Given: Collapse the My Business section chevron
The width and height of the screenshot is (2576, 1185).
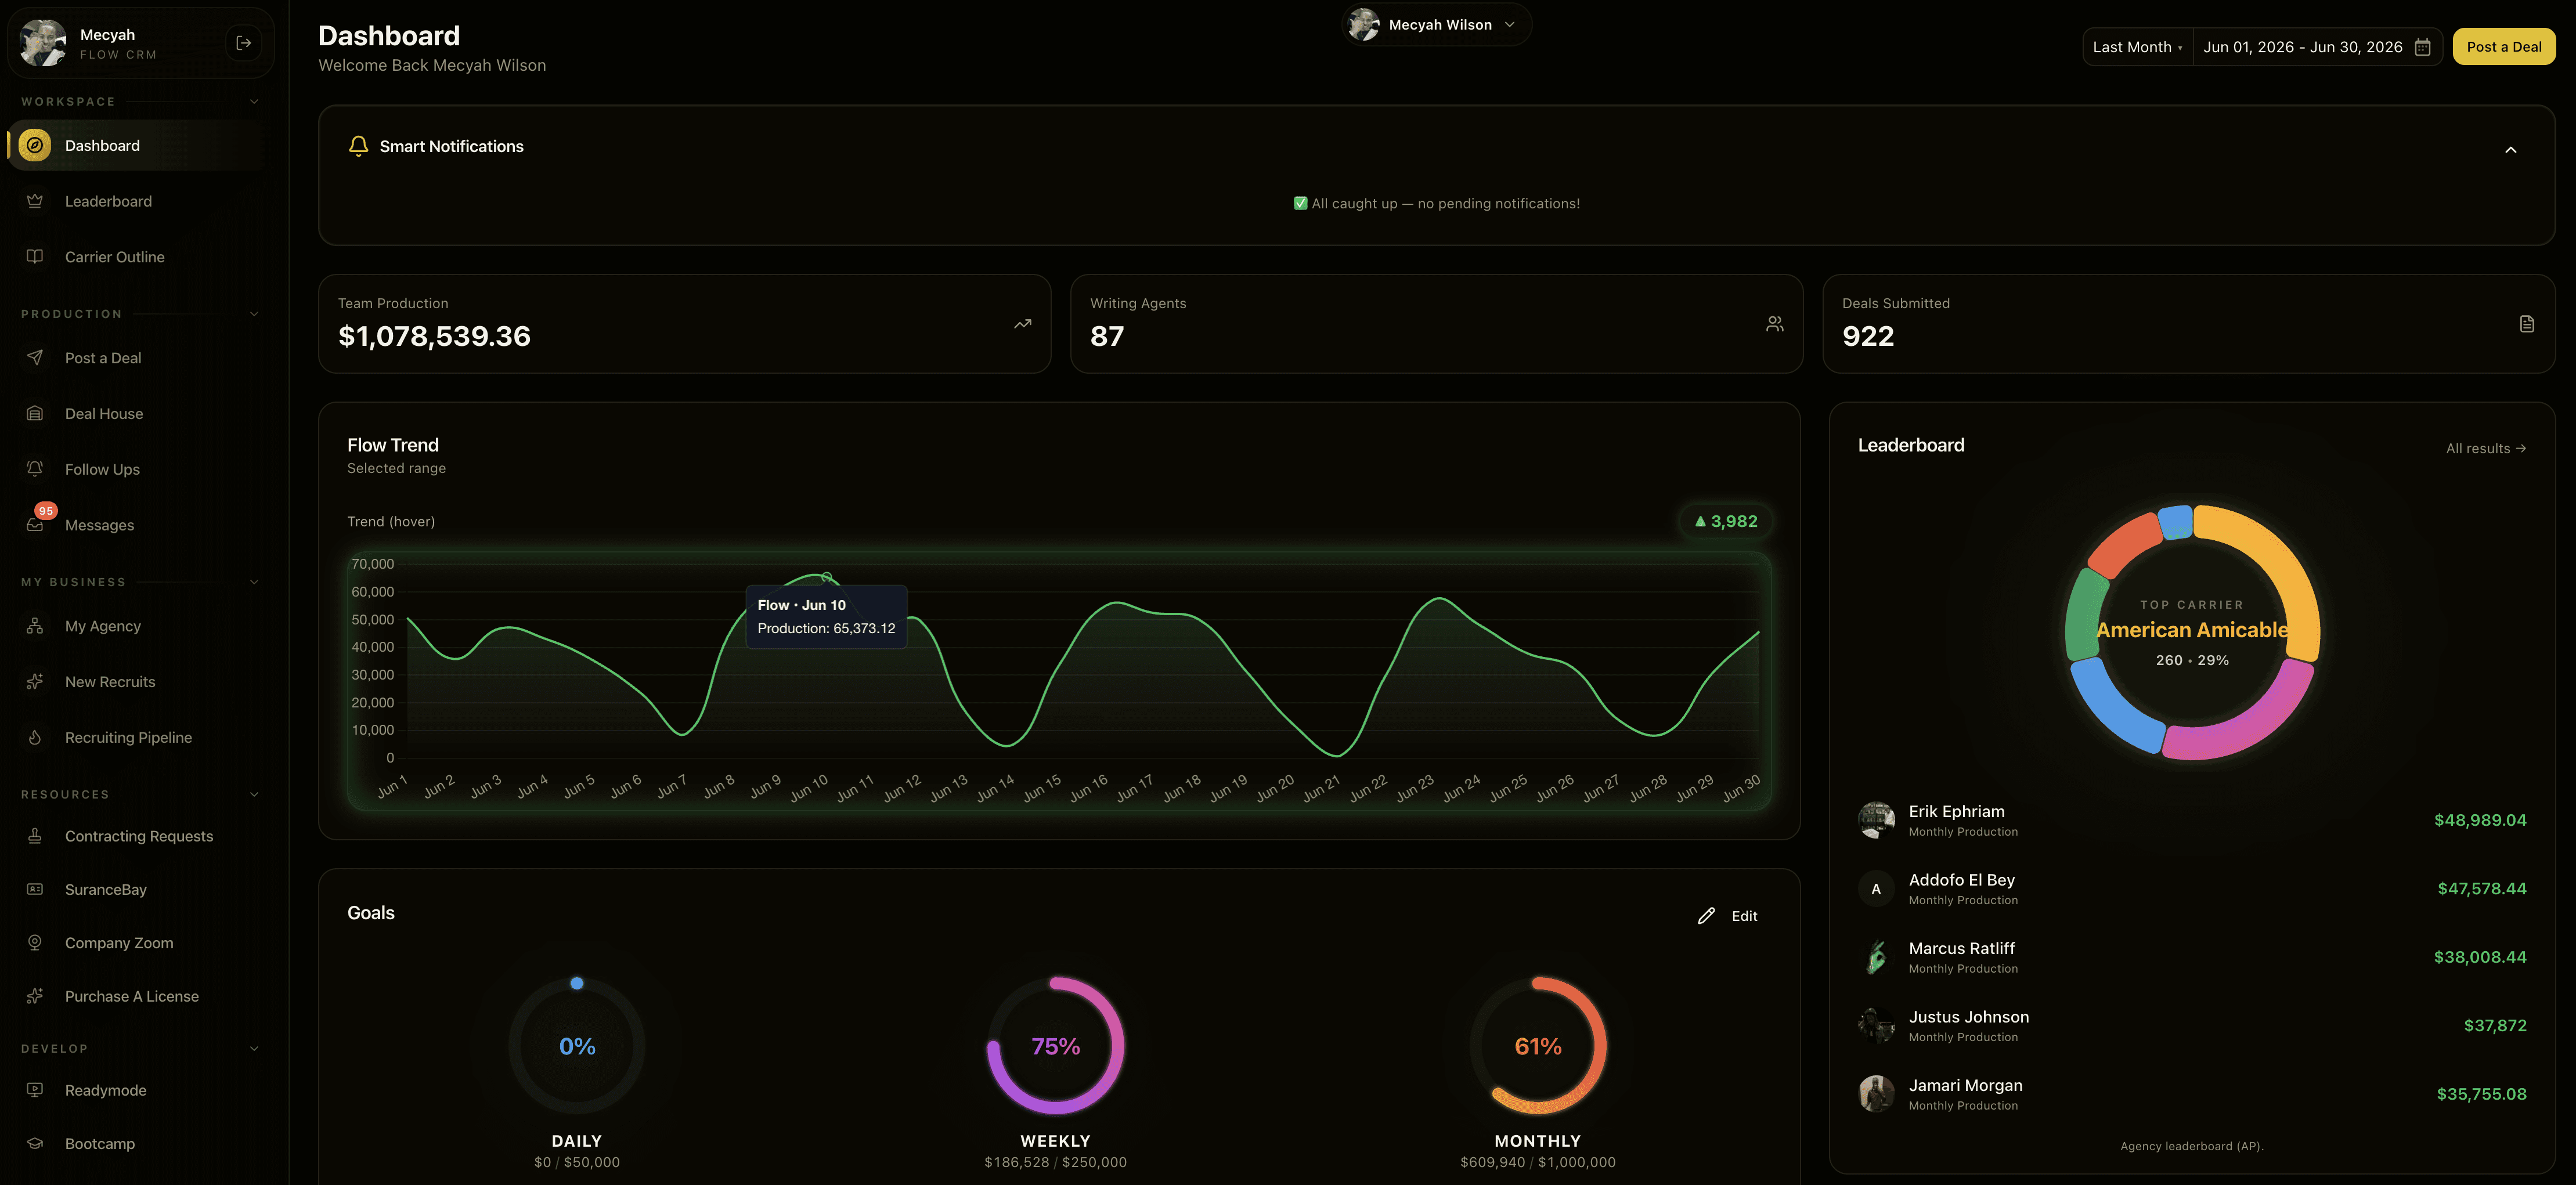Looking at the screenshot, I should (254, 582).
